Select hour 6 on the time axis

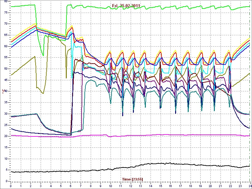[71, 186]
